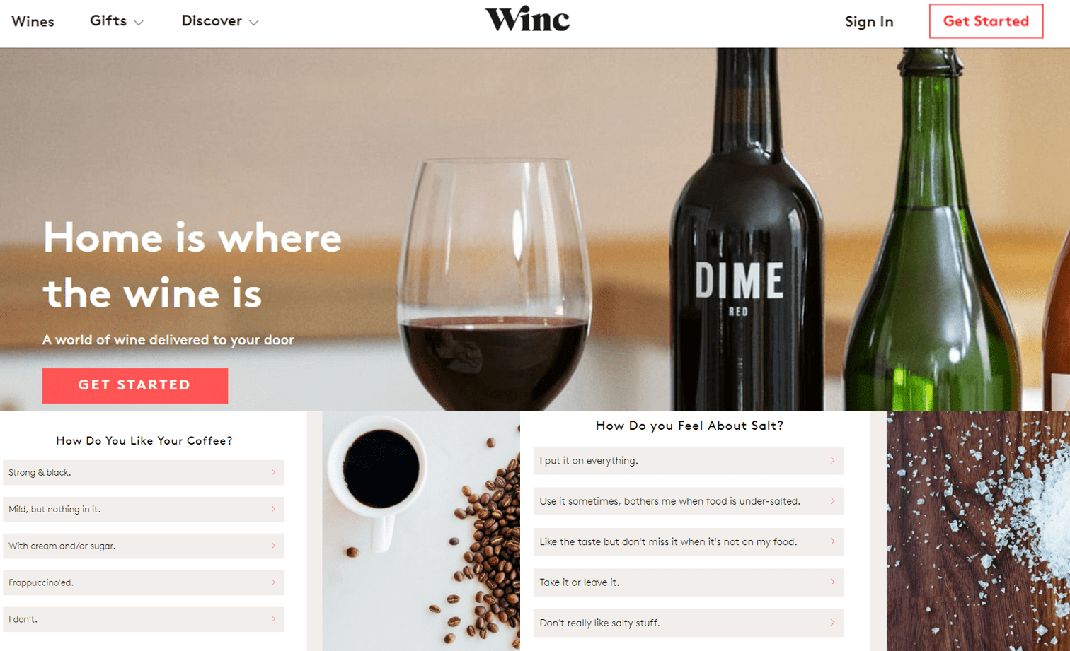Open the Sign In link
Image resolution: width=1070 pixels, height=651 pixels.
click(869, 21)
